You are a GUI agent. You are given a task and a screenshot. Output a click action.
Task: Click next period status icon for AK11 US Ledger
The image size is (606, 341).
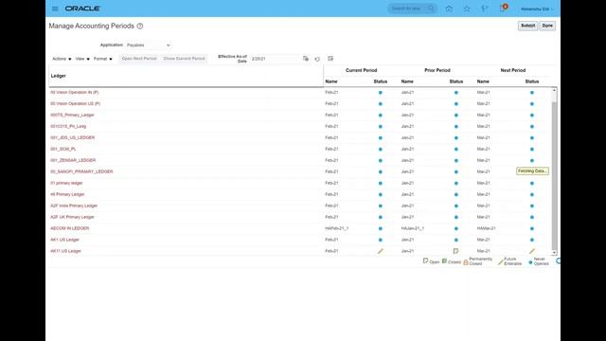[532, 251]
